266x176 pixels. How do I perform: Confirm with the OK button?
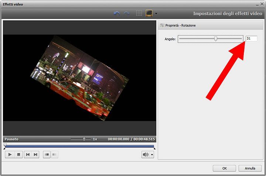click(x=224, y=168)
